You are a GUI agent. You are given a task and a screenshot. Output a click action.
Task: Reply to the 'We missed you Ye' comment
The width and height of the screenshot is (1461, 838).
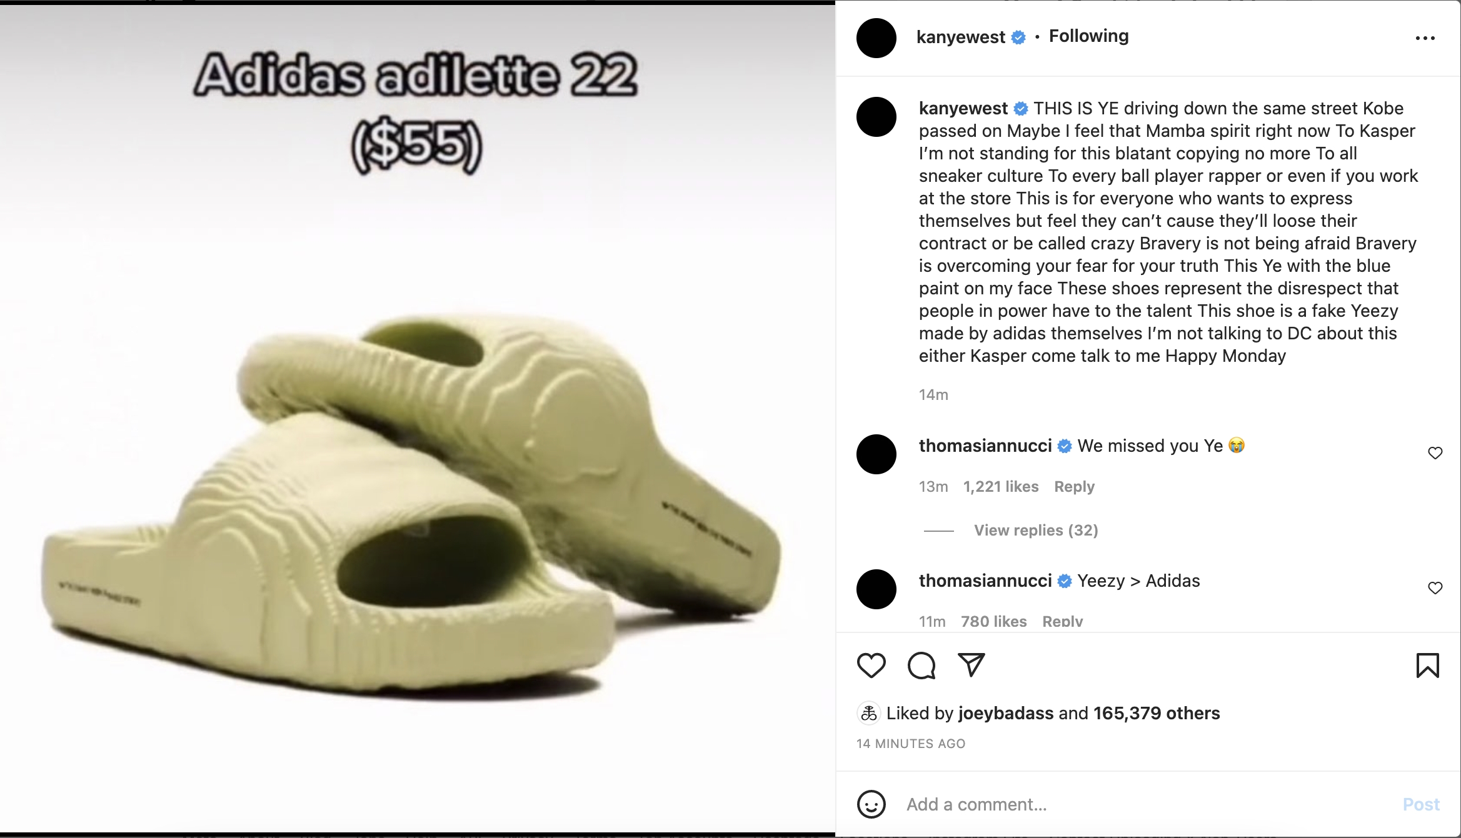pyautogui.click(x=1074, y=487)
